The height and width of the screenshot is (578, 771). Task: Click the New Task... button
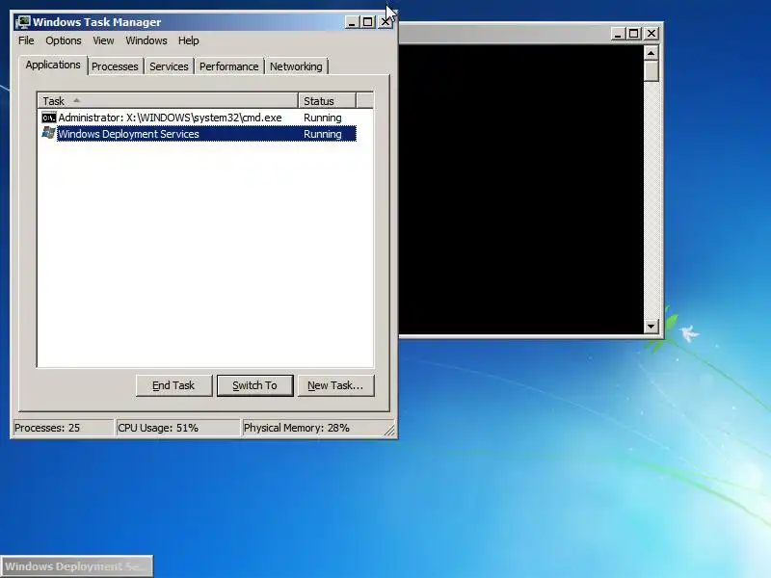pyautogui.click(x=335, y=386)
